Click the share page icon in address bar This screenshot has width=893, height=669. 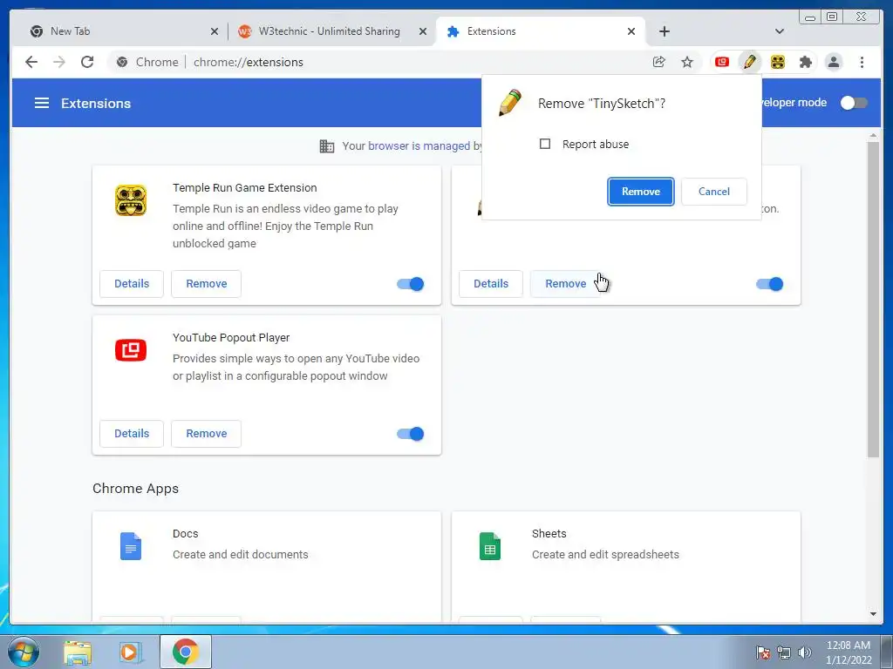[659, 62]
